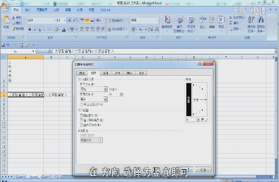Screen dimensions: 279x182
Task: Adjust the degrees spinner in orientation
Action: pos(198,120)
